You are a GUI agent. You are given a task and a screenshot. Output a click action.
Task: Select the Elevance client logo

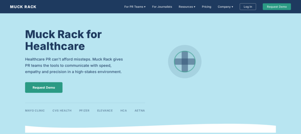[x=105, y=111]
